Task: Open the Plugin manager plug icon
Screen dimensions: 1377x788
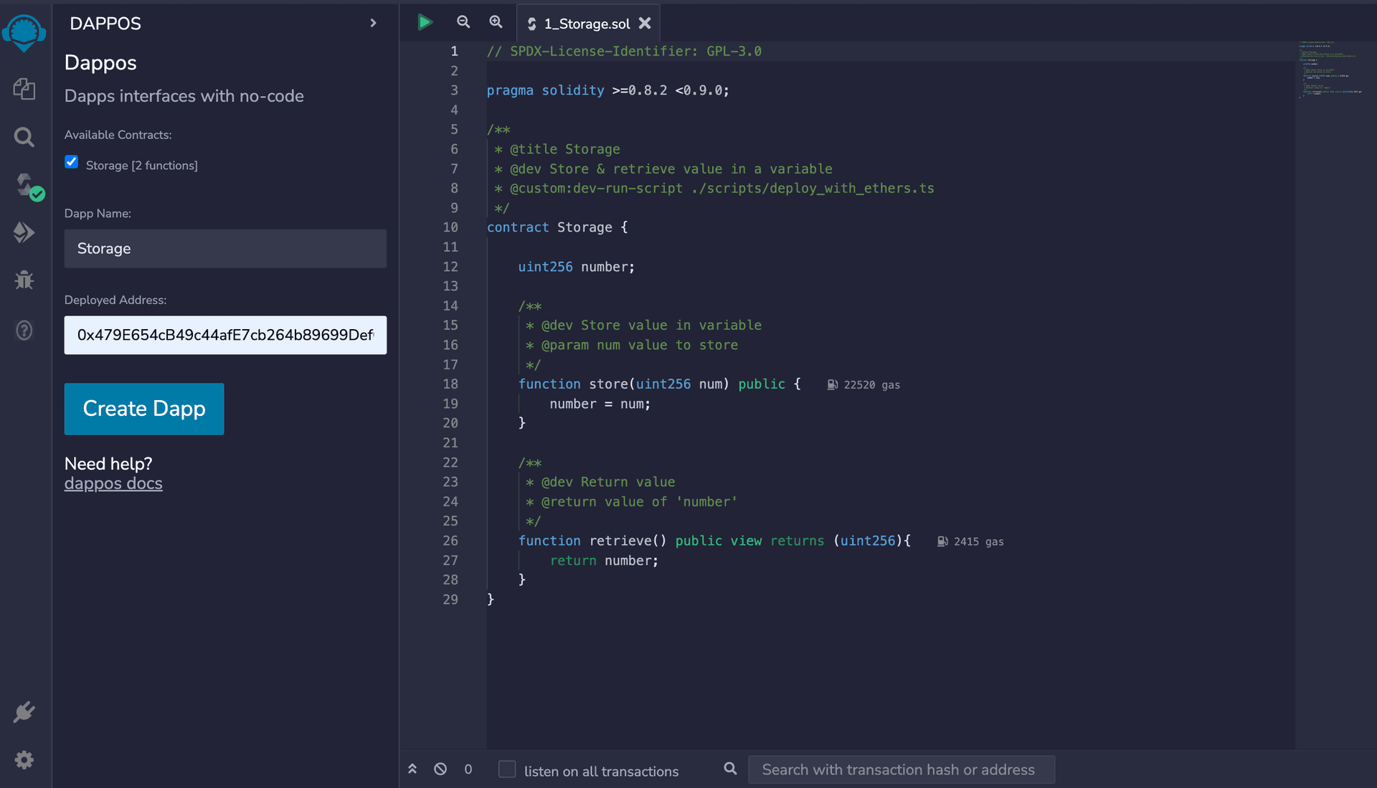Action: pyautogui.click(x=24, y=712)
